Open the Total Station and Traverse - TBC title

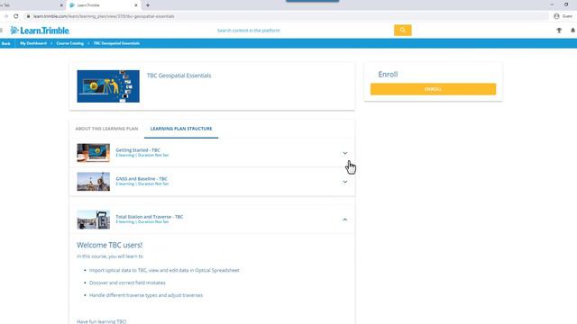[x=149, y=216]
